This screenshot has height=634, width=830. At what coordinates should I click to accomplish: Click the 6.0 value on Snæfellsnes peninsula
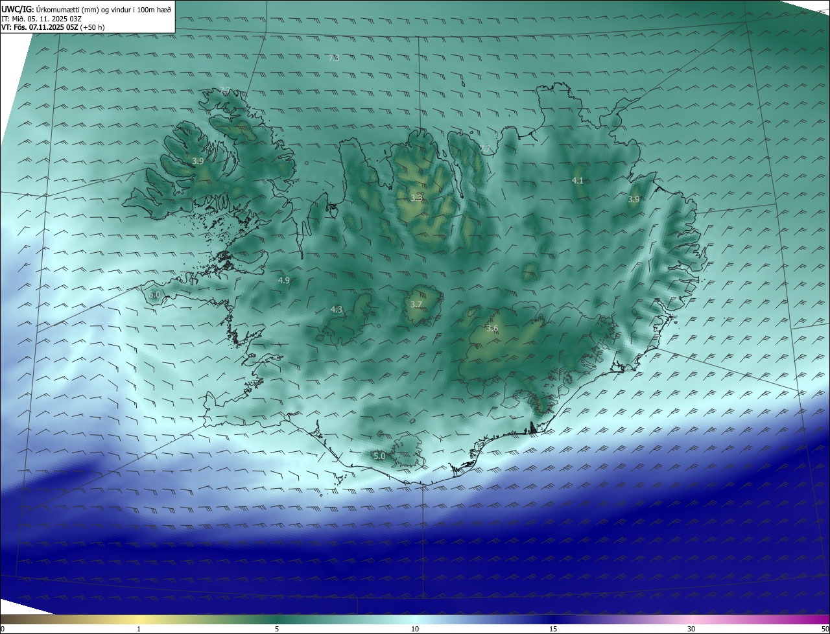point(154,294)
